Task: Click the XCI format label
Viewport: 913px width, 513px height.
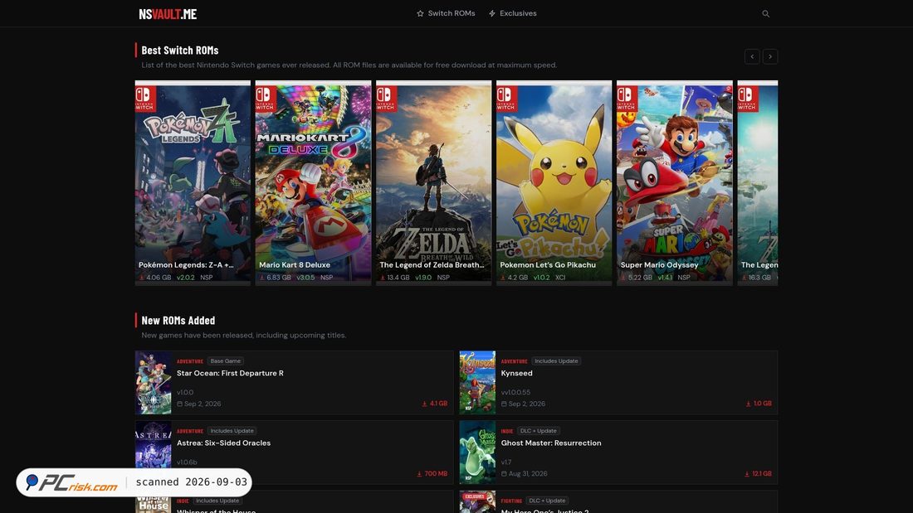Action: pyautogui.click(x=560, y=278)
